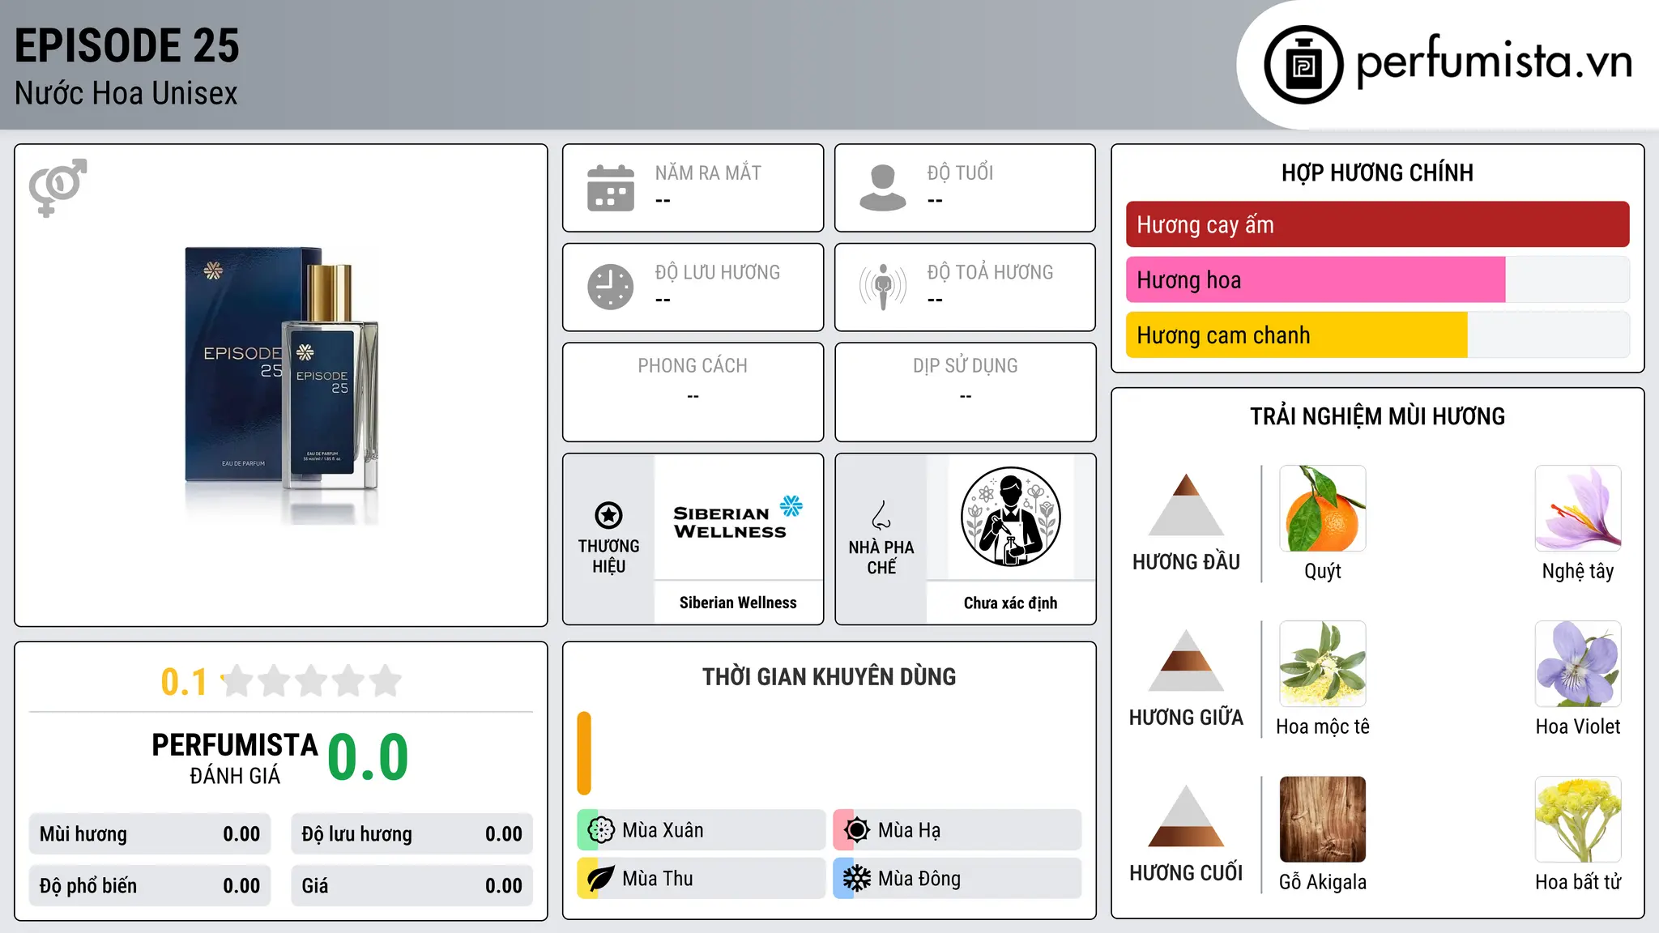1659x933 pixels.
Task: Click the NHÀ PHA CHẾ label
Action: pyautogui.click(x=881, y=557)
